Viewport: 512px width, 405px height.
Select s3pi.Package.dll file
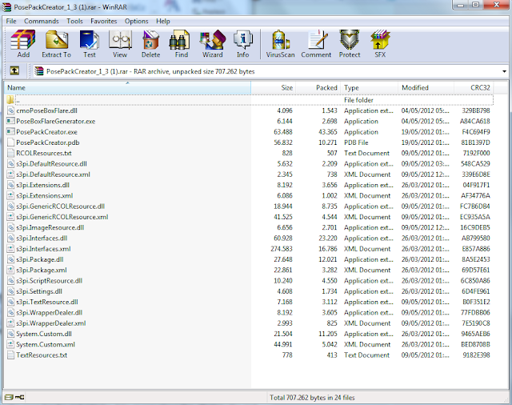click(x=40, y=259)
